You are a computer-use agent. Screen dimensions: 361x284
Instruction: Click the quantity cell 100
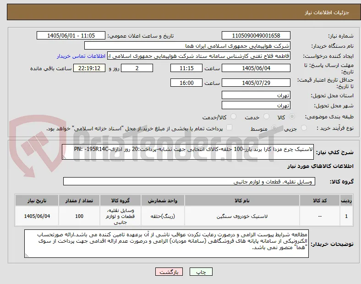79,216
